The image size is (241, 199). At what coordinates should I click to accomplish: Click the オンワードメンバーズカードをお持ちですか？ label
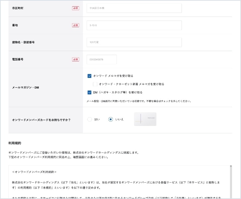tap(41, 120)
